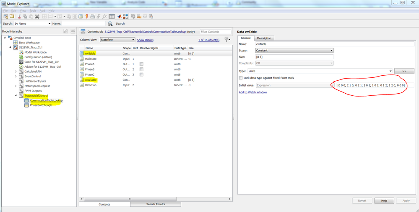Open the Scope Constant dropdown

pyautogui.click(x=294, y=50)
